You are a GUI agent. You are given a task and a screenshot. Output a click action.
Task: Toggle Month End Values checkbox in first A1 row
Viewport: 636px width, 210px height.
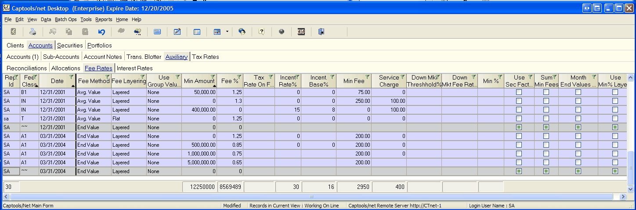pos(578,136)
